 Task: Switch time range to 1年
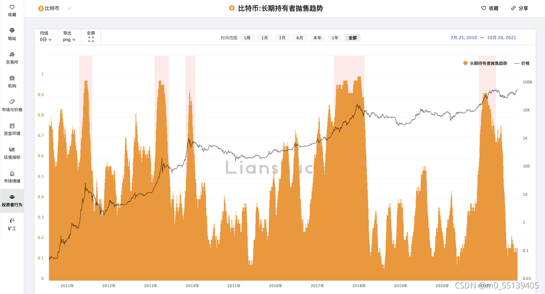point(335,37)
